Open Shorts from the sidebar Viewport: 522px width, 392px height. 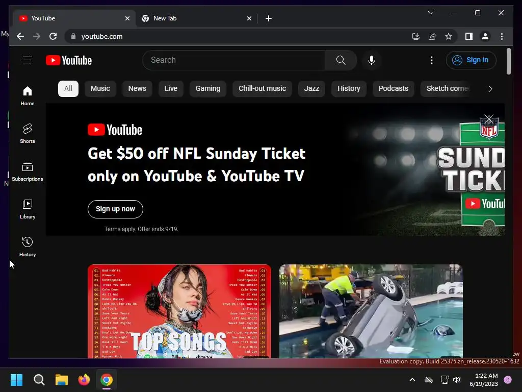28,134
